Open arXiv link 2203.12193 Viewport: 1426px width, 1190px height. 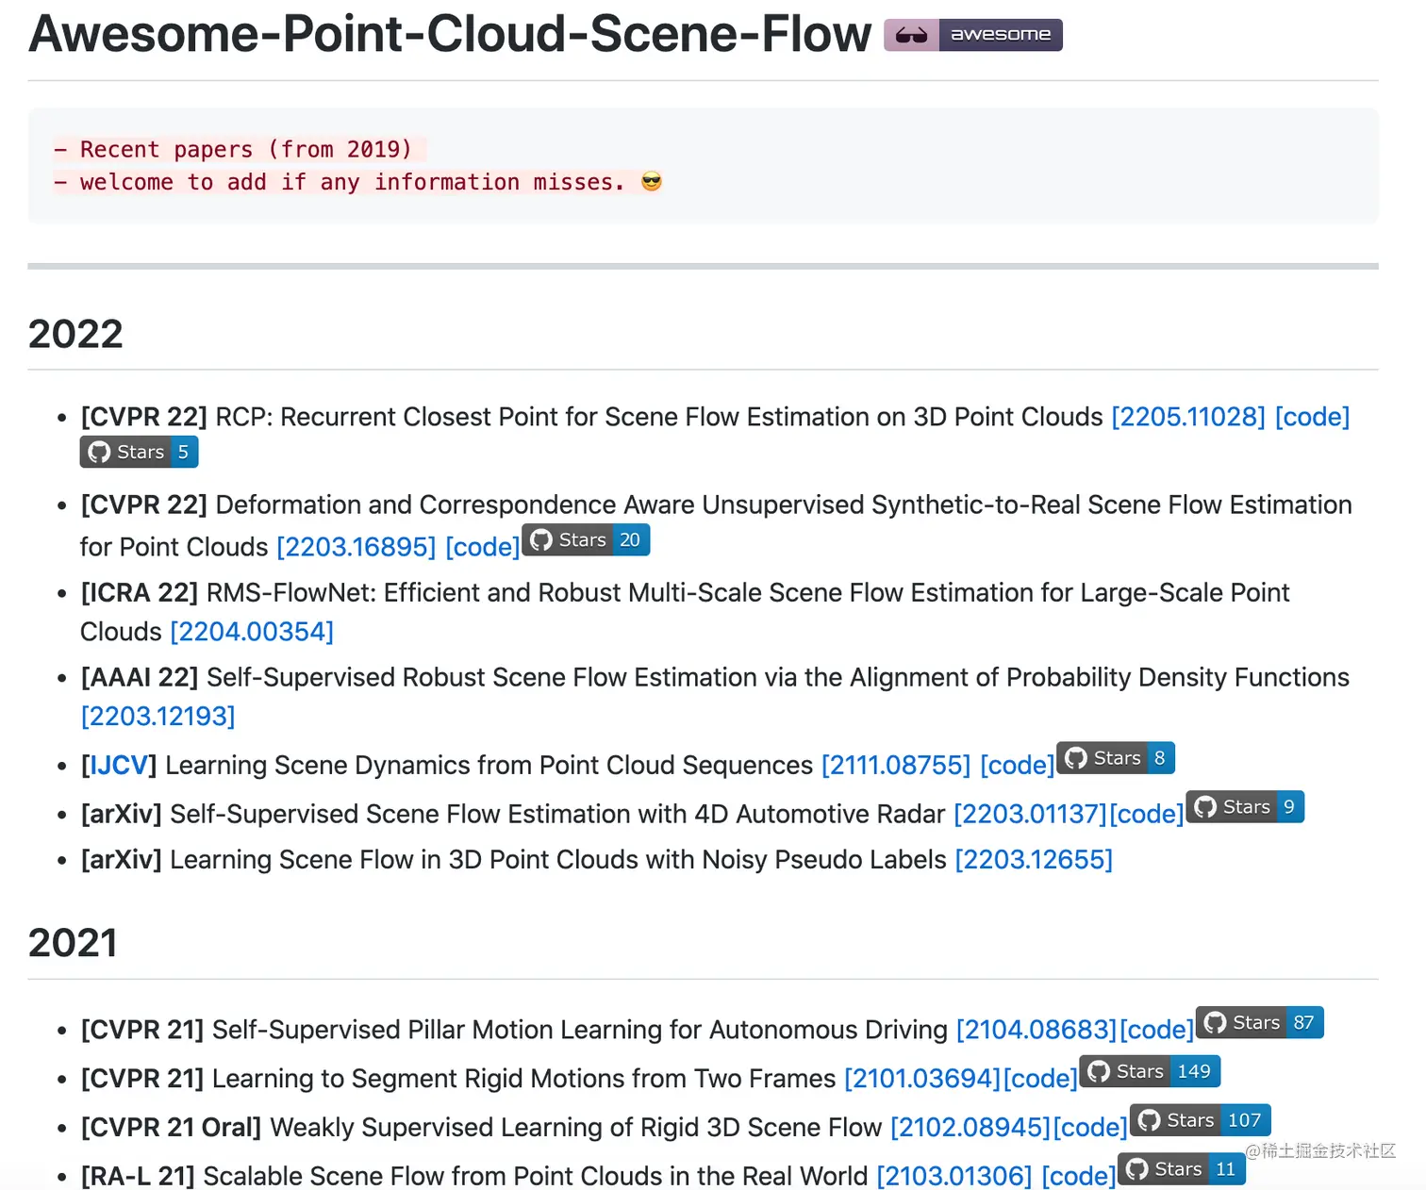(x=158, y=717)
